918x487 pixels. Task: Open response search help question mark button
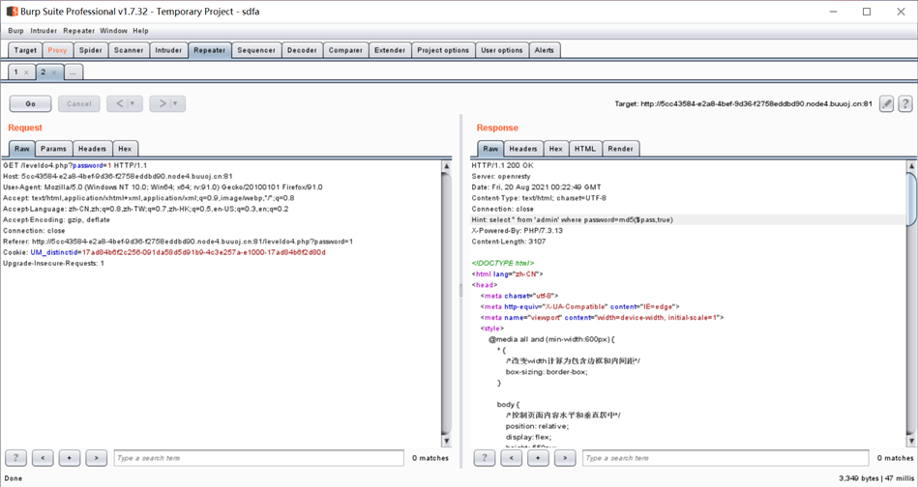point(485,458)
